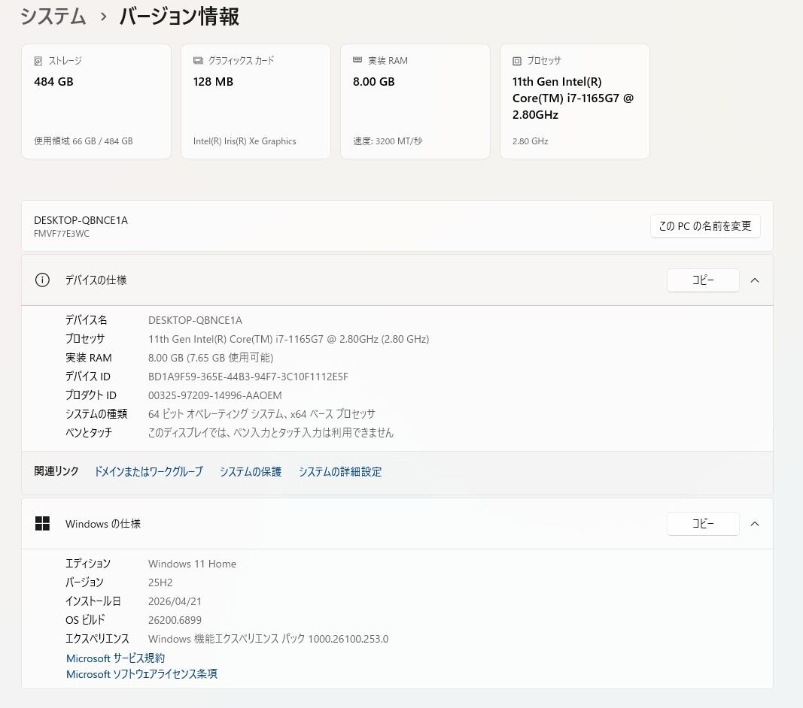Viewport: 803px width, 708px height.
Task: Click the ペンとタッチ value text
Action: [x=271, y=433]
